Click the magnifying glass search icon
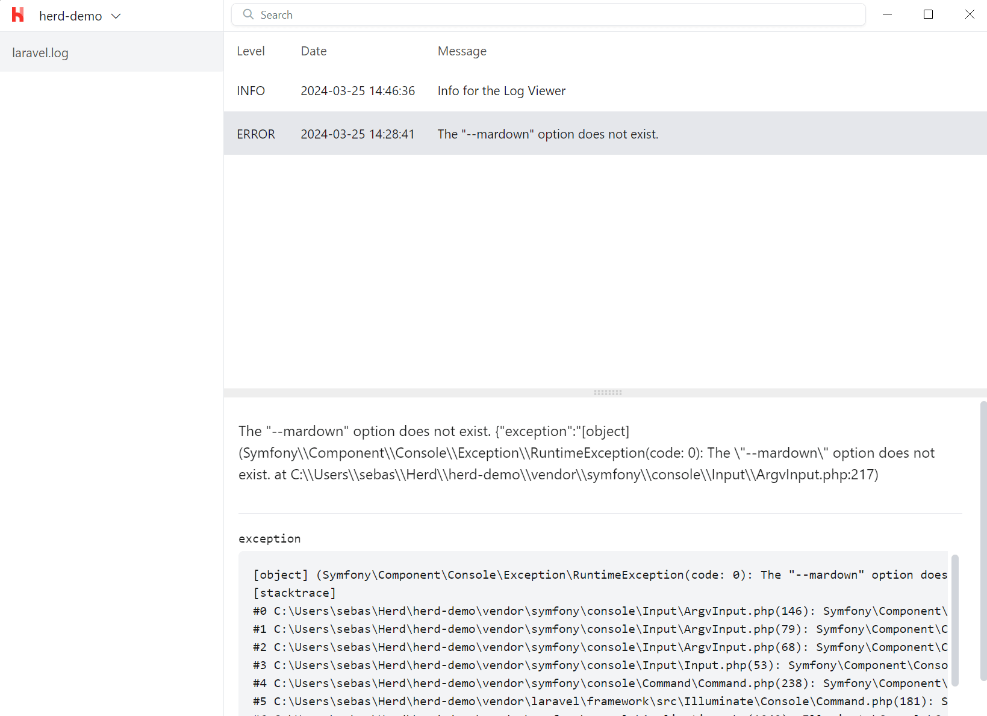987x716 pixels. click(247, 14)
